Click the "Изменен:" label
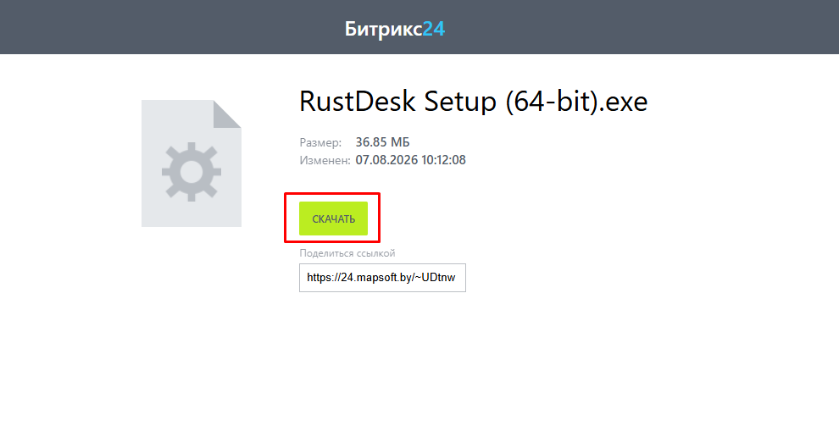Viewport: 839px width, 426px height. (325, 160)
